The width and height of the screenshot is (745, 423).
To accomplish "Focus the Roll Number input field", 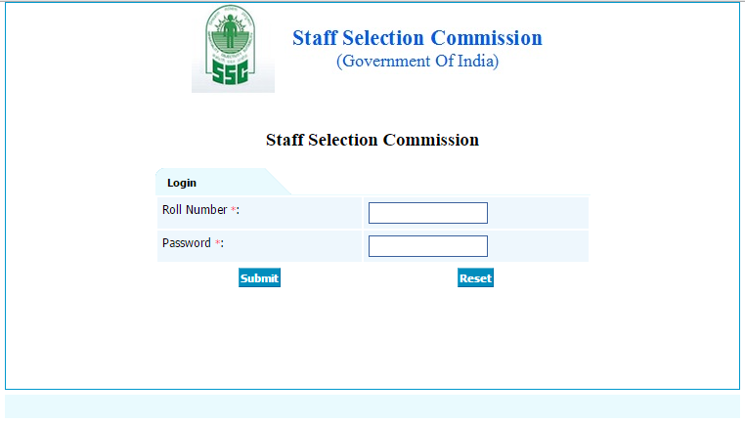I will (428, 213).
